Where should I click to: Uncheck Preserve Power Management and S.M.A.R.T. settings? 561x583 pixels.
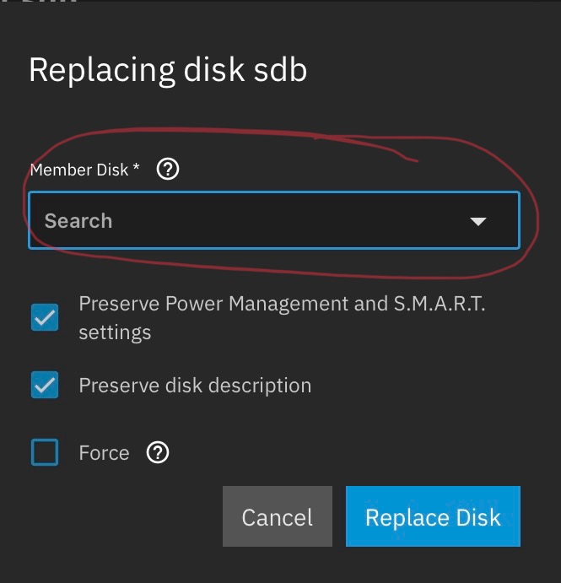[45, 318]
